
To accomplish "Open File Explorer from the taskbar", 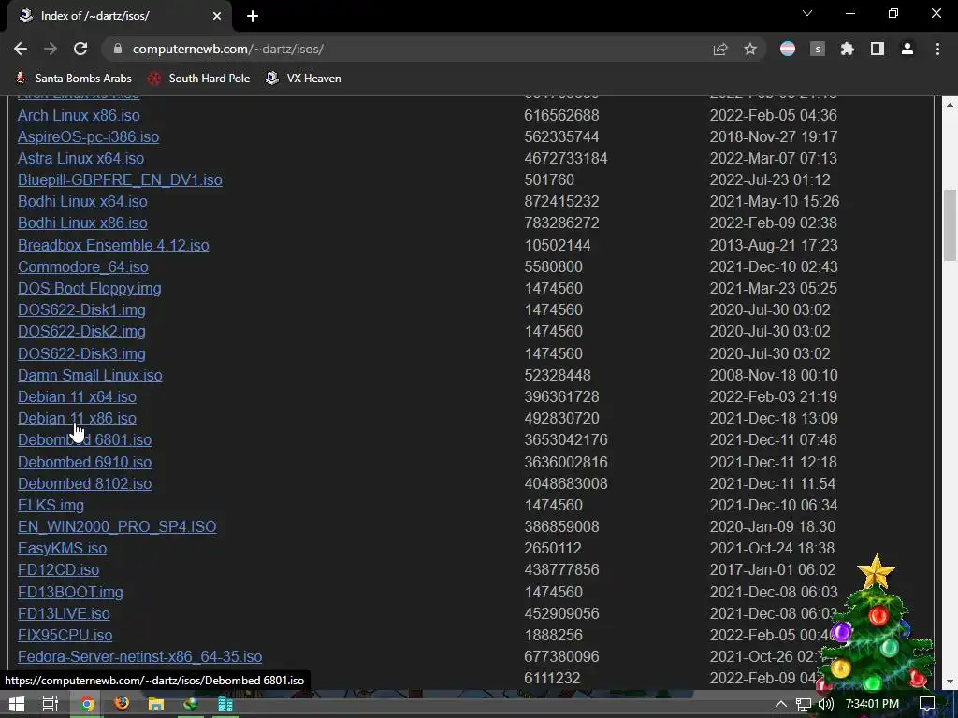I will coord(156,704).
